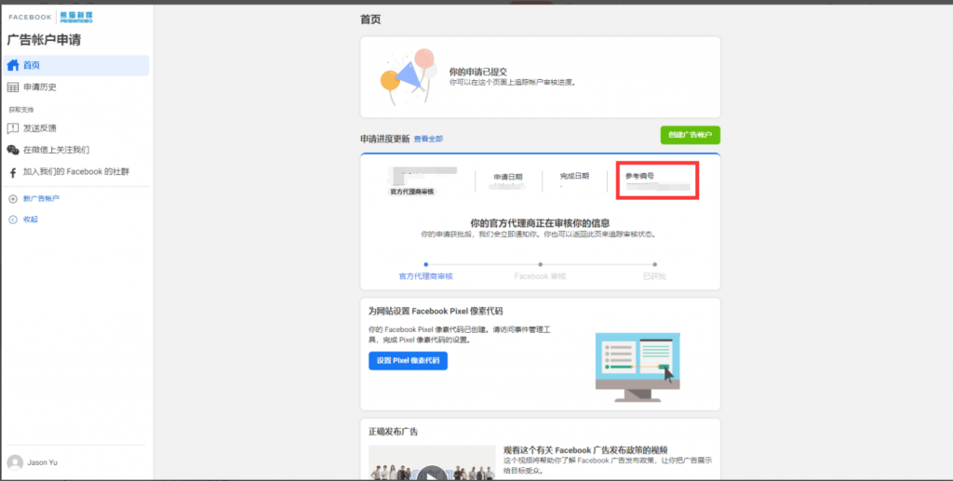Click the table icon beside 申请历史
Viewport: 953px width, 481px height.
click(13, 87)
